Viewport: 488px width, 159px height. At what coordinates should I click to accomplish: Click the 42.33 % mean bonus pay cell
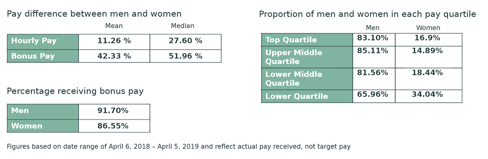tap(114, 56)
